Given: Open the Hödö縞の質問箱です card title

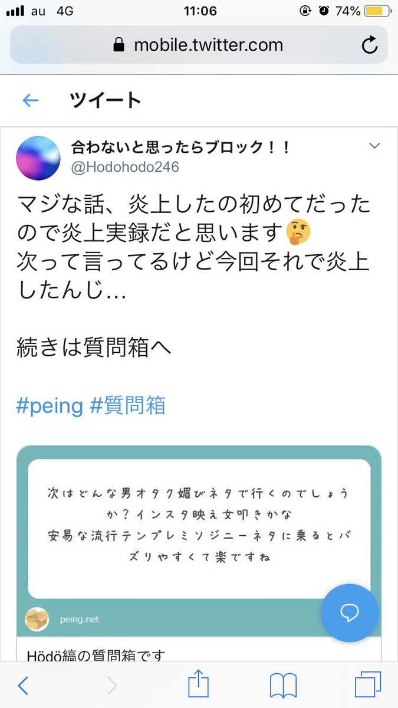Looking at the screenshot, I should pos(97,654).
